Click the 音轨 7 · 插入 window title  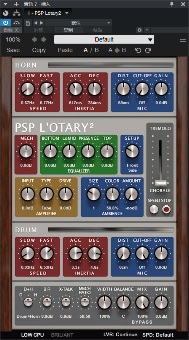pos(37,4)
